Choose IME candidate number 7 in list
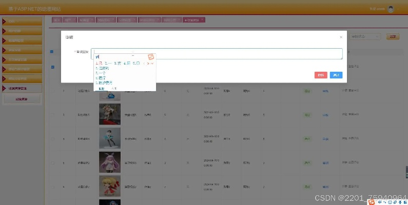 click(x=101, y=73)
